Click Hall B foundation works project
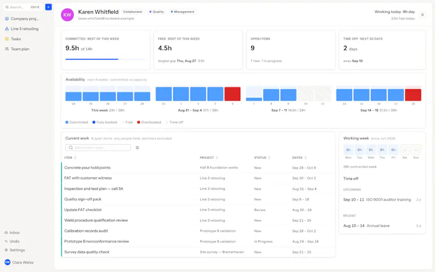The image size is (435, 272). pyautogui.click(x=219, y=168)
